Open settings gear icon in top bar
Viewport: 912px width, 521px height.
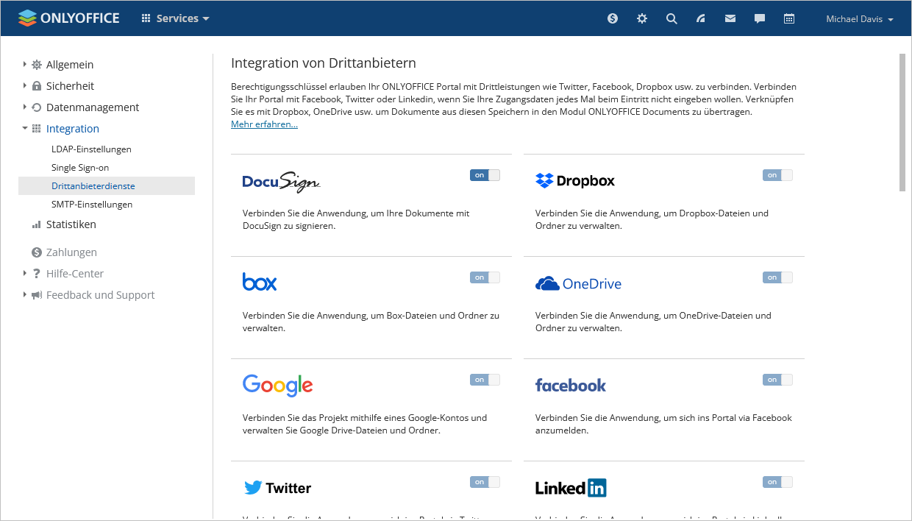click(642, 18)
